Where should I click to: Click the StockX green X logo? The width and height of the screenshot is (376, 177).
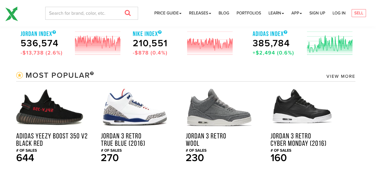[12, 14]
